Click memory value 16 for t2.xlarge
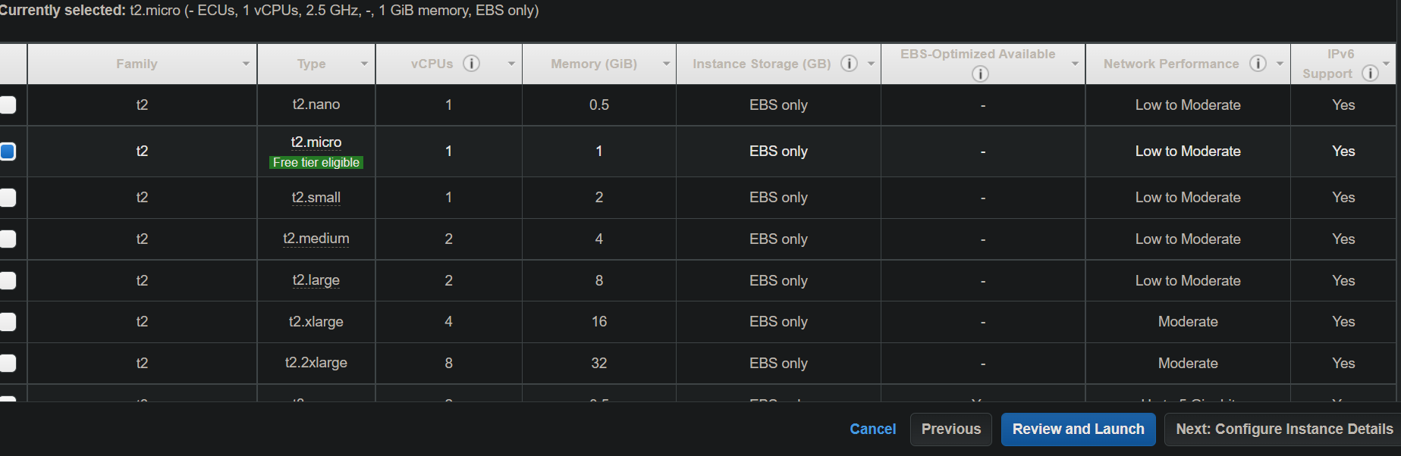This screenshot has width=1401, height=456. click(599, 321)
